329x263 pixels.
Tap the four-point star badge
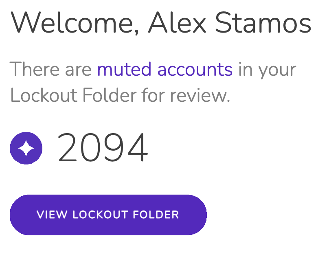[26, 148]
